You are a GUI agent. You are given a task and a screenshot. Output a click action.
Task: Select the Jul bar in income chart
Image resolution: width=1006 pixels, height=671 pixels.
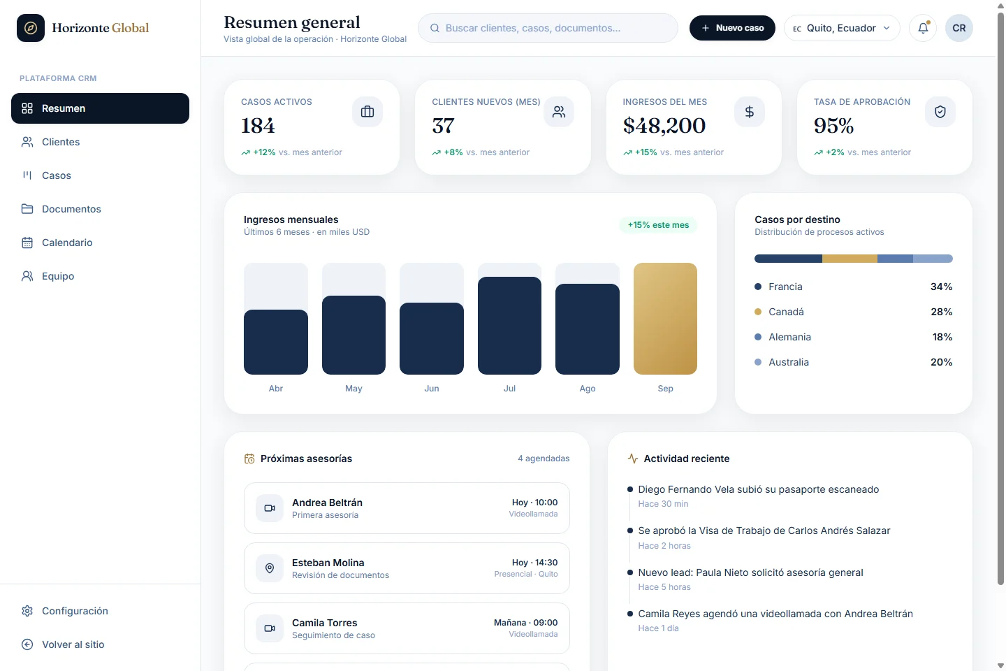point(509,326)
